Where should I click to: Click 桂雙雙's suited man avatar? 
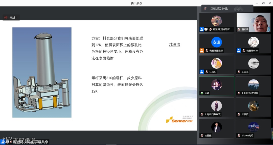pyautogui.click(x=217, y=127)
